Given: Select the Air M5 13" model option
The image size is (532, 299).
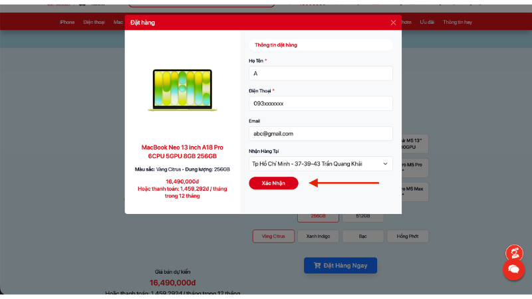Looking at the screenshot, I should point(415,144).
